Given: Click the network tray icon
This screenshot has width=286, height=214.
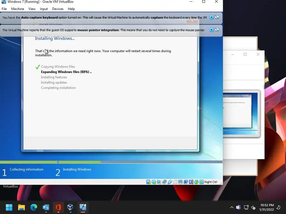Looking at the screenshot, I should tap(246, 207).
